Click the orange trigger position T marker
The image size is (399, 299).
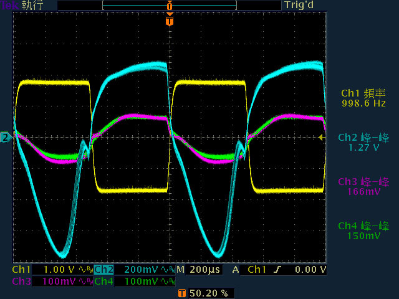tap(170, 21)
